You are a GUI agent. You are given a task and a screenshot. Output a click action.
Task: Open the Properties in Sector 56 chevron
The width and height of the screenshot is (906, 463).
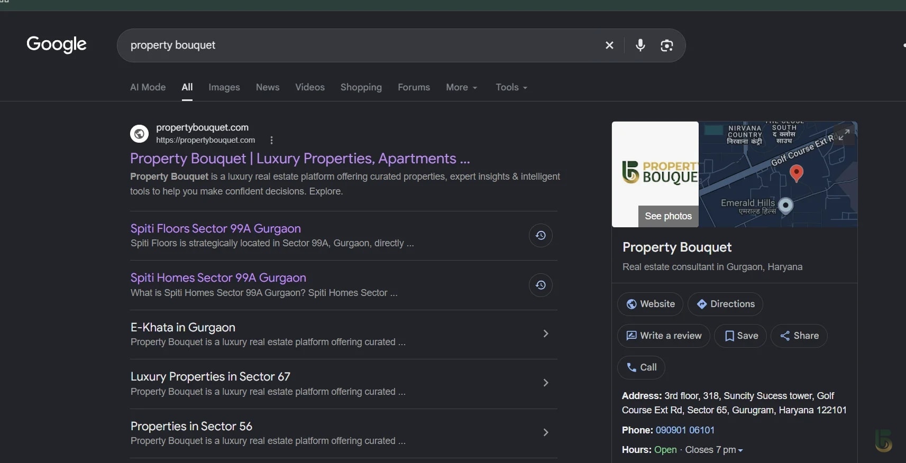point(546,432)
